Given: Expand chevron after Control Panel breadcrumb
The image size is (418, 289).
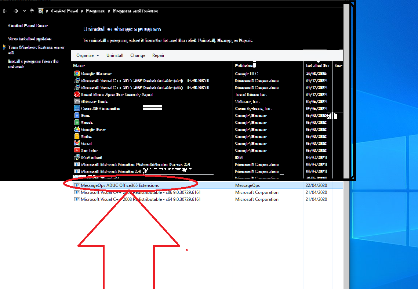Looking at the screenshot, I should coord(82,11).
